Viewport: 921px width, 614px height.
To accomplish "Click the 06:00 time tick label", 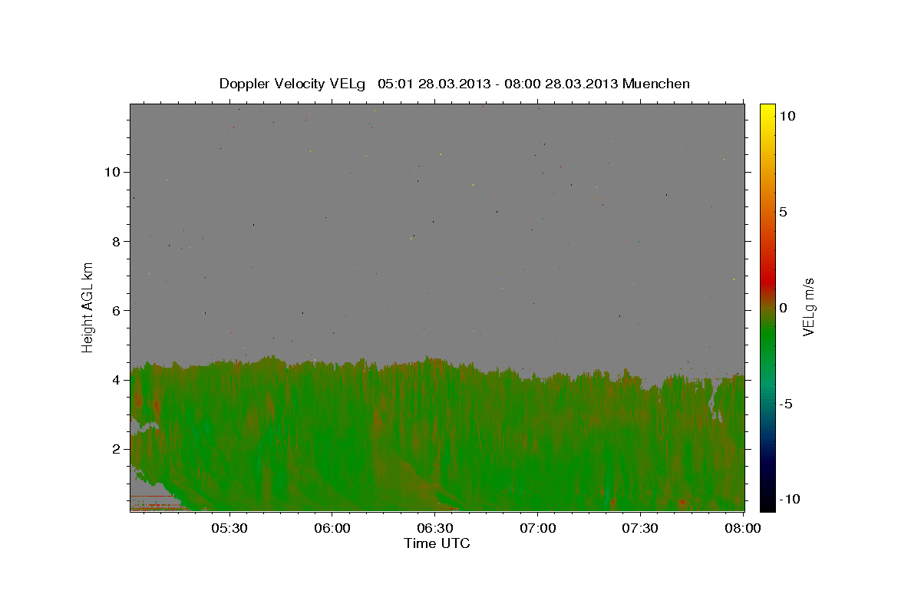I will tap(332, 528).
